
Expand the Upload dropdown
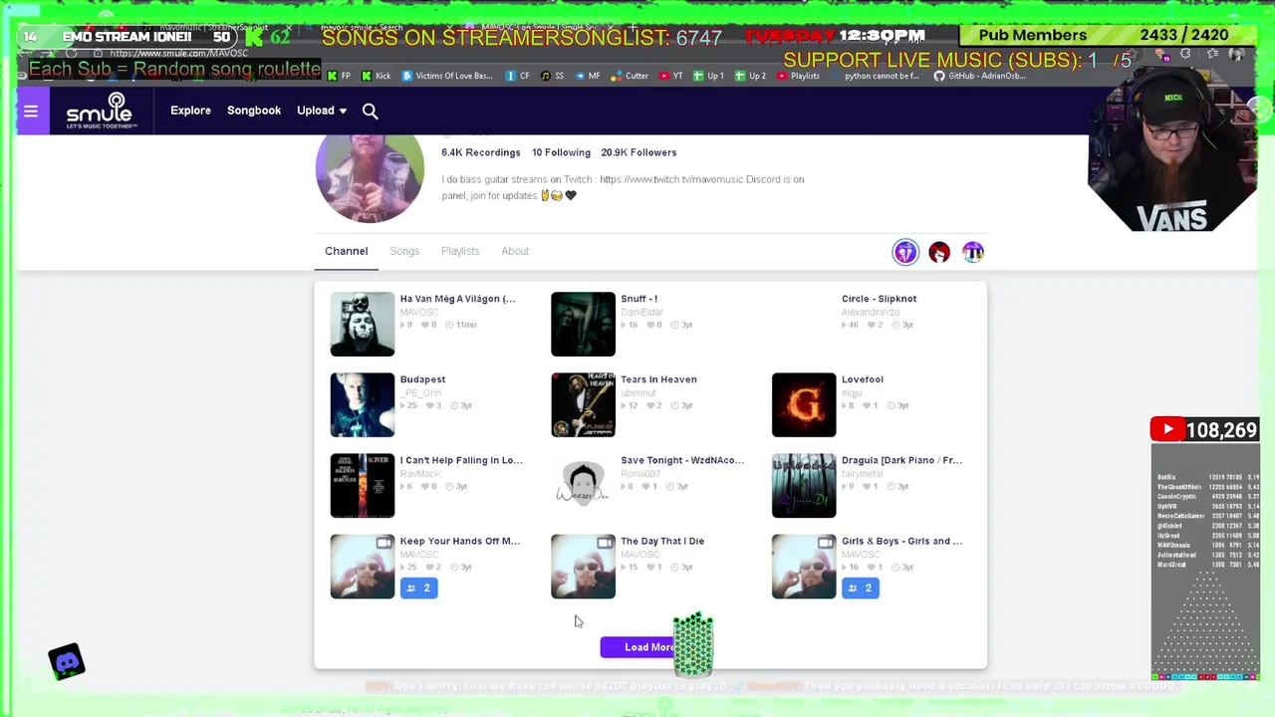322,111
